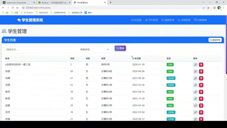Click the 计算机2班 class cell
Viewport: 227px width, 128px height.
tap(106, 112)
